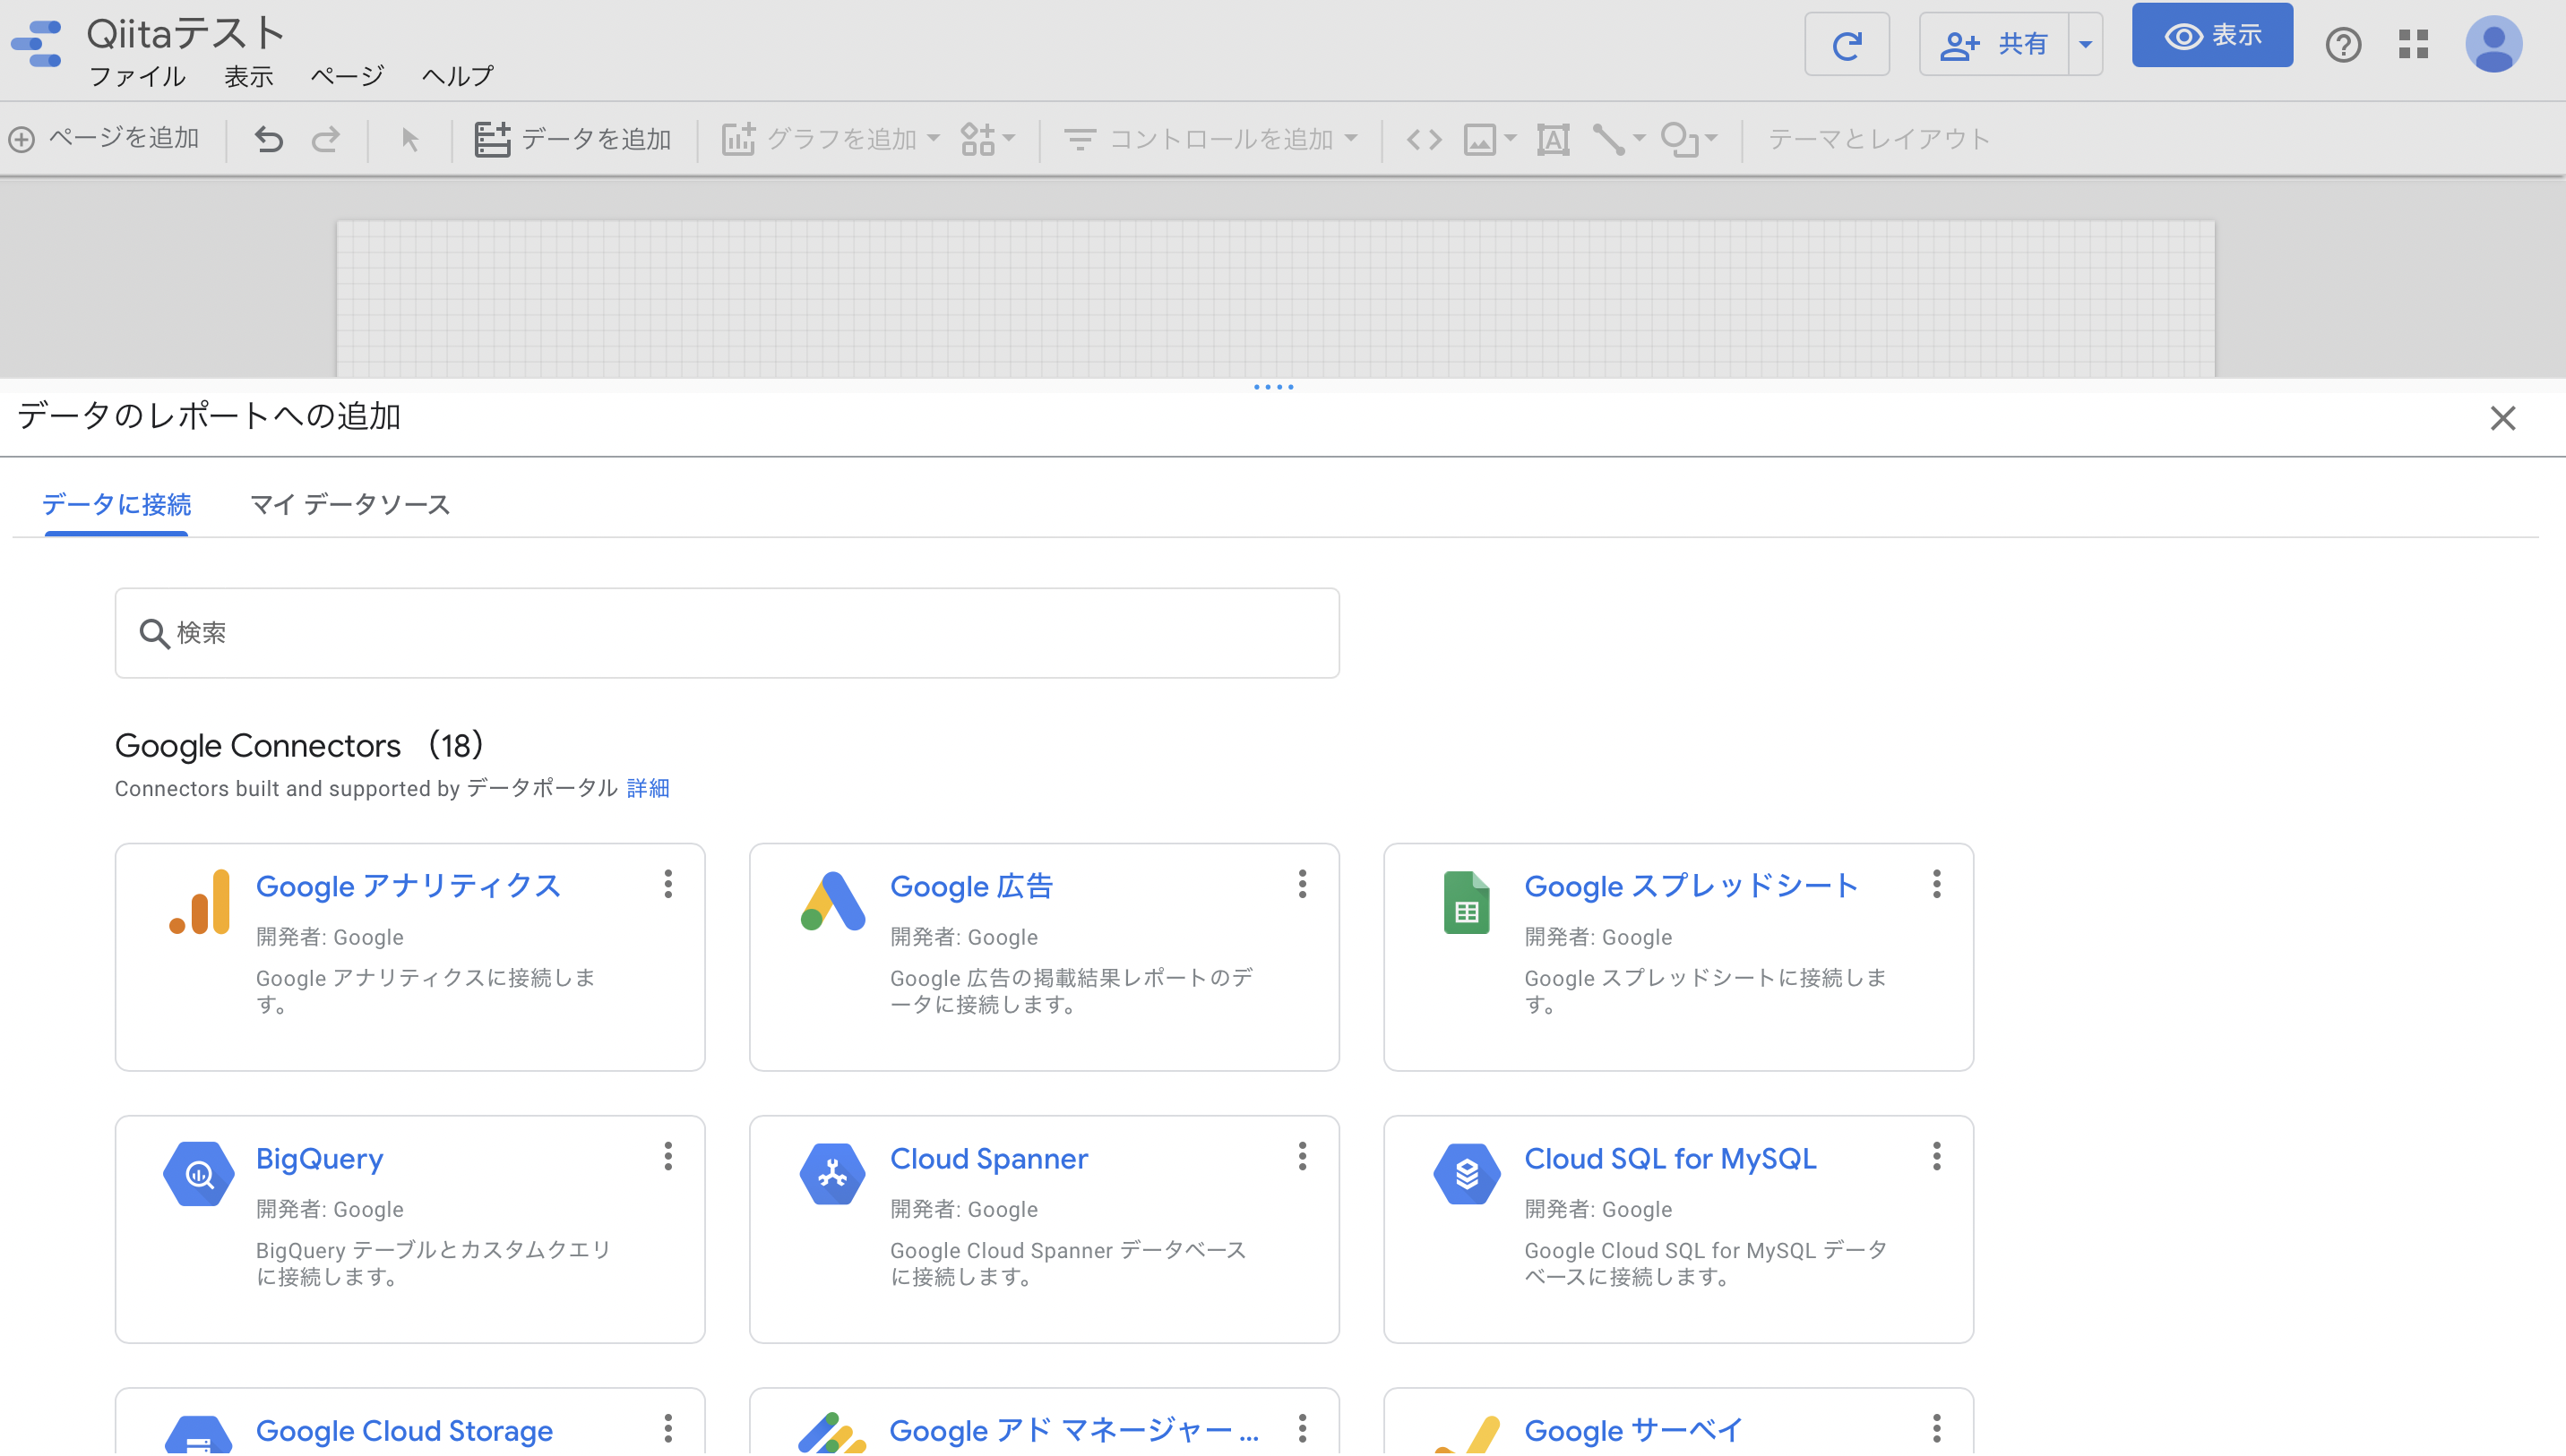This screenshot has width=2566, height=1456.
Task: Open the BigQuery connector title
Action: click(319, 1159)
